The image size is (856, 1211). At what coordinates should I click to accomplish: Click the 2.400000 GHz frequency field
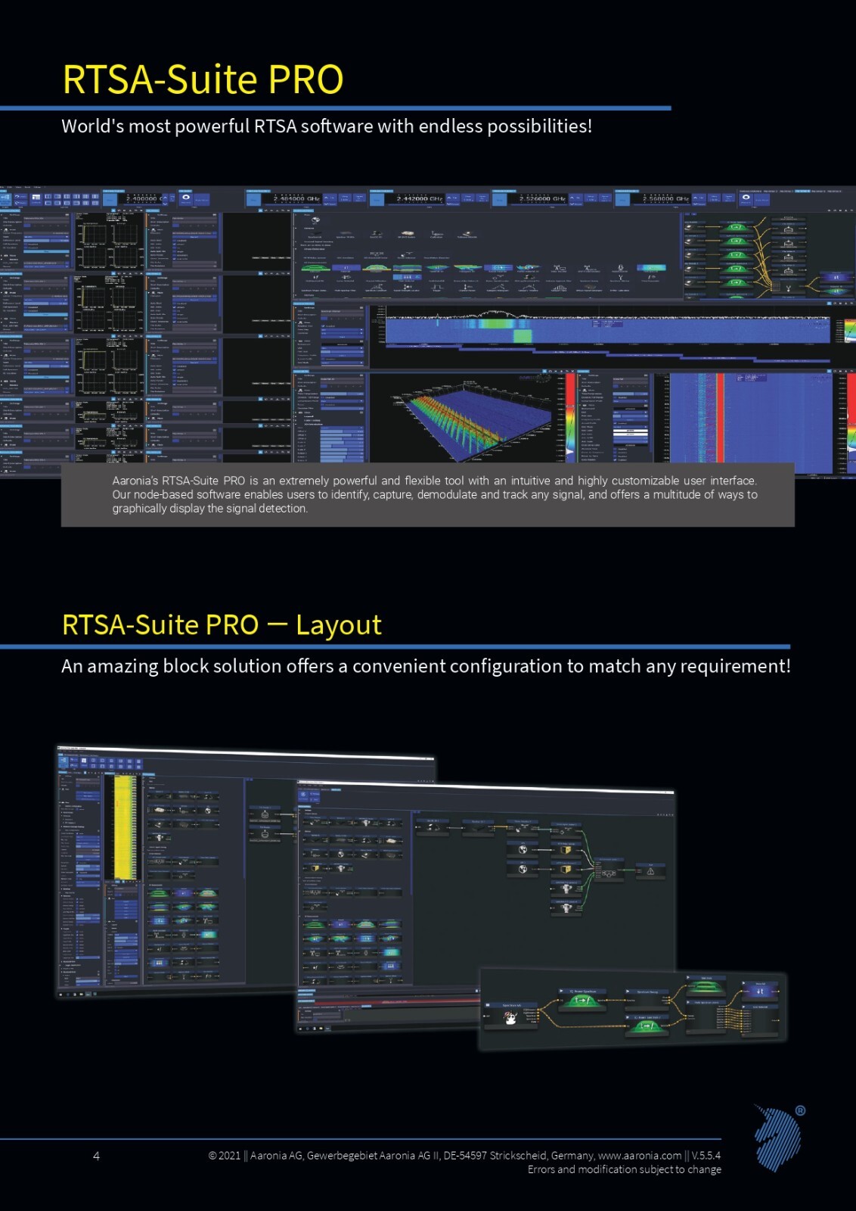(x=143, y=198)
